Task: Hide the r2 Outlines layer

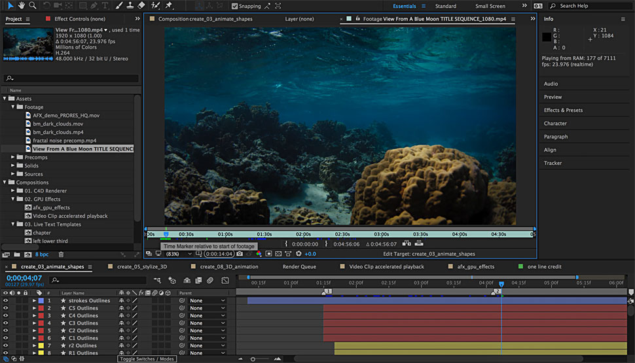Action: tap(6, 345)
